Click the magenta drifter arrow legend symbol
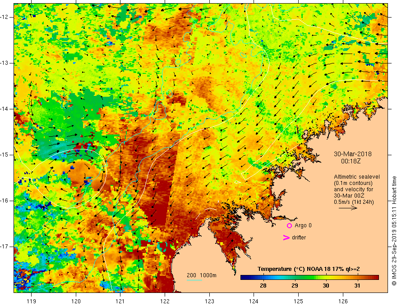The width and height of the screenshot is (397, 306). (286, 238)
